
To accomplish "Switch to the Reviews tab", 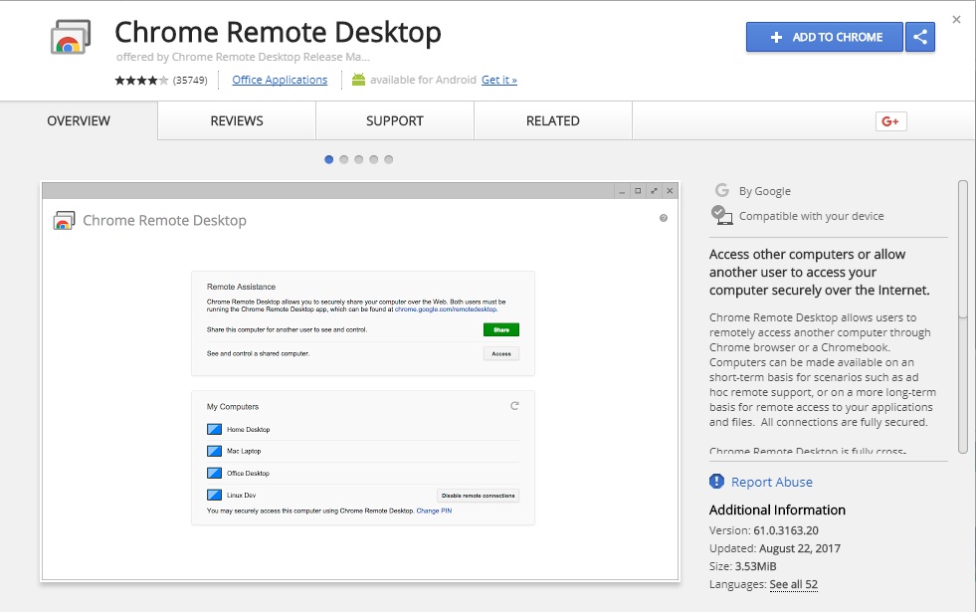I will [x=237, y=120].
